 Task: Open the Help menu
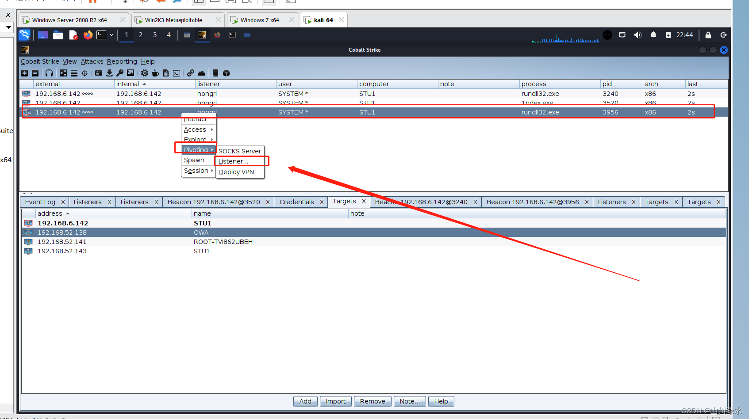coord(148,61)
